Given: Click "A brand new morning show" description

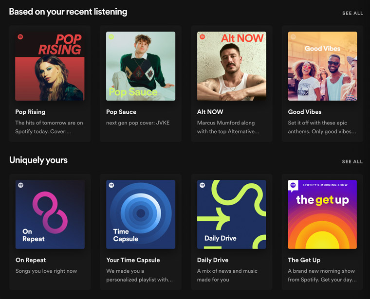Looking at the screenshot, I should click(322, 276).
